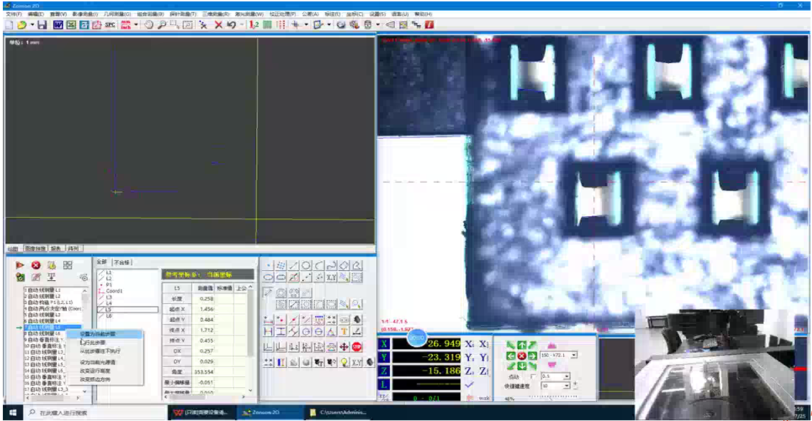Image resolution: width=812 pixels, height=421 pixels.
Task: Click the red stop circle above program list
Action: [36, 265]
